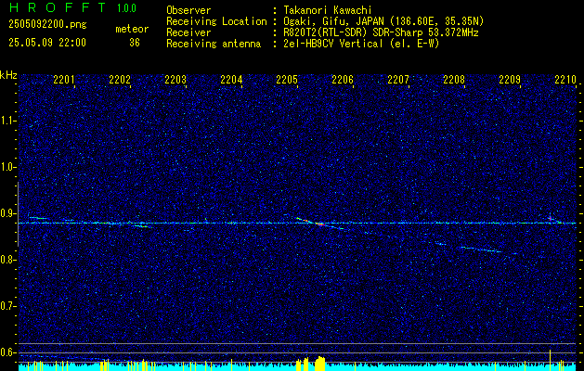The height and width of the screenshot is (371, 584).
Task: Click the Receiving antenna label
Action: click(x=214, y=44)
